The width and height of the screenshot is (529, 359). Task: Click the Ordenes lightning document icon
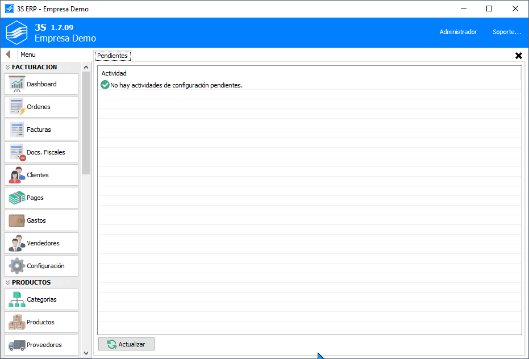tap(17, 107)
